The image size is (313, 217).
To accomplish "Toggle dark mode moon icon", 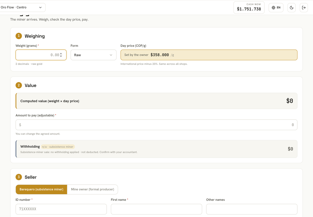I will [x=292, y=8].
